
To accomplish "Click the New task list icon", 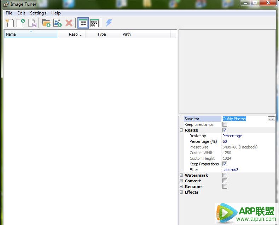I will tap(10, 23).
